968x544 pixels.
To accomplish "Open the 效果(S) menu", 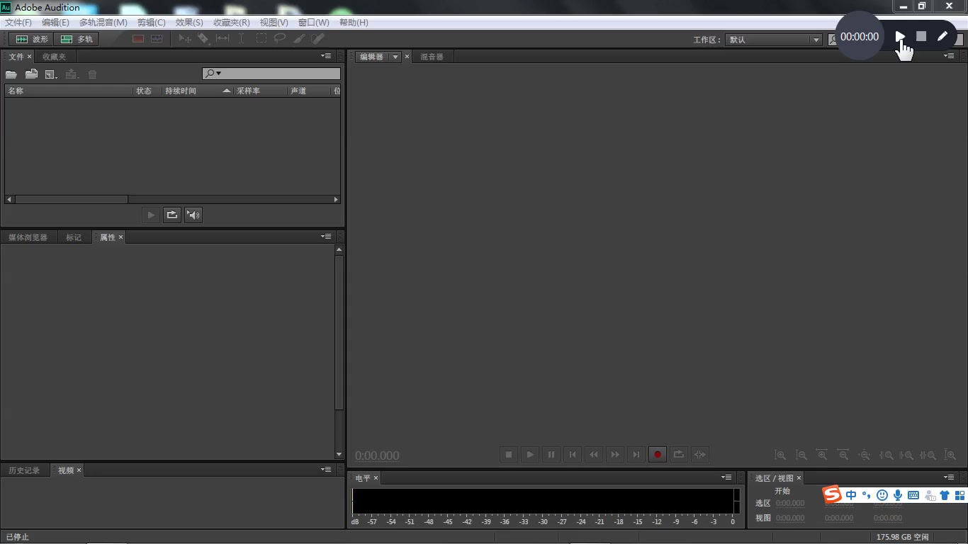I will click(x=189, y=23).
